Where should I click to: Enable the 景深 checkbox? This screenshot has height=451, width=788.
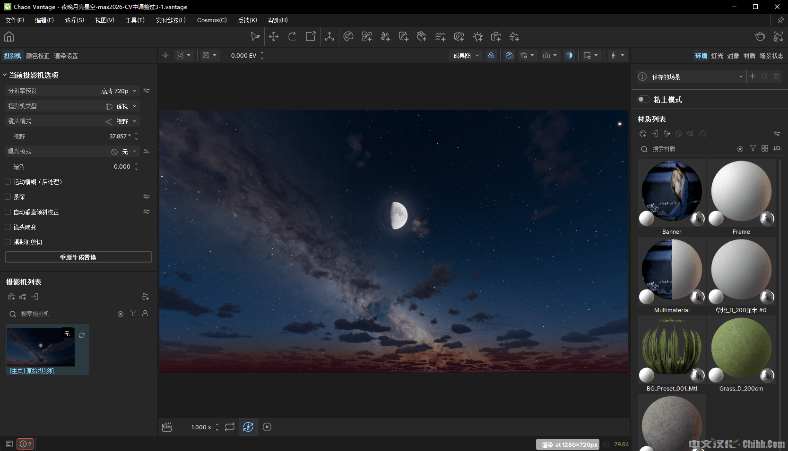[8, 196]
